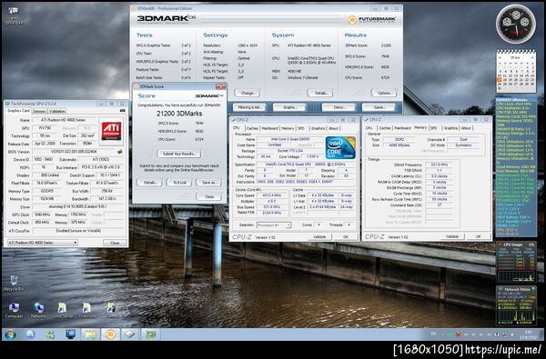Screen dimensions: 546x359
Task: Click the Windows Explorer folder taskbar icon
Action: tap(90, 334)
